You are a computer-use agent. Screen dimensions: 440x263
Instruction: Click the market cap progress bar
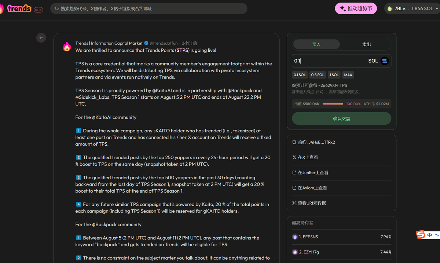point(333,104)
